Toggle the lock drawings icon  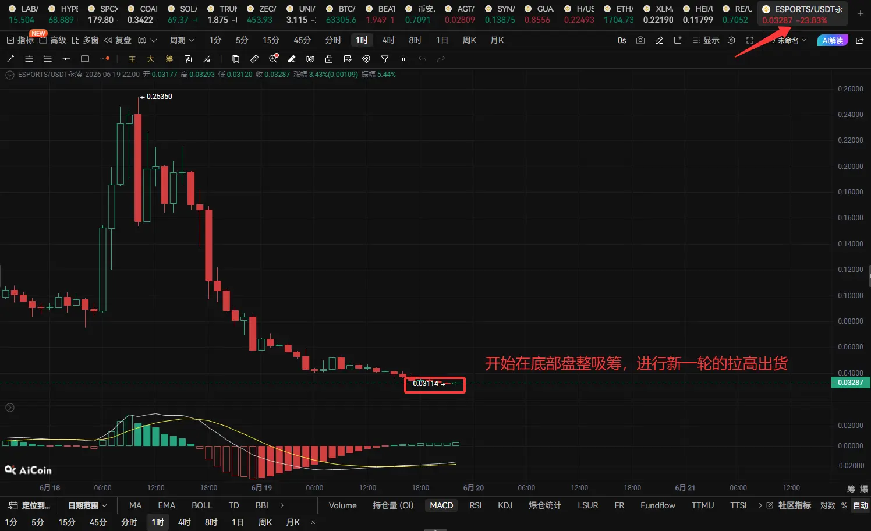click(329, 59)
